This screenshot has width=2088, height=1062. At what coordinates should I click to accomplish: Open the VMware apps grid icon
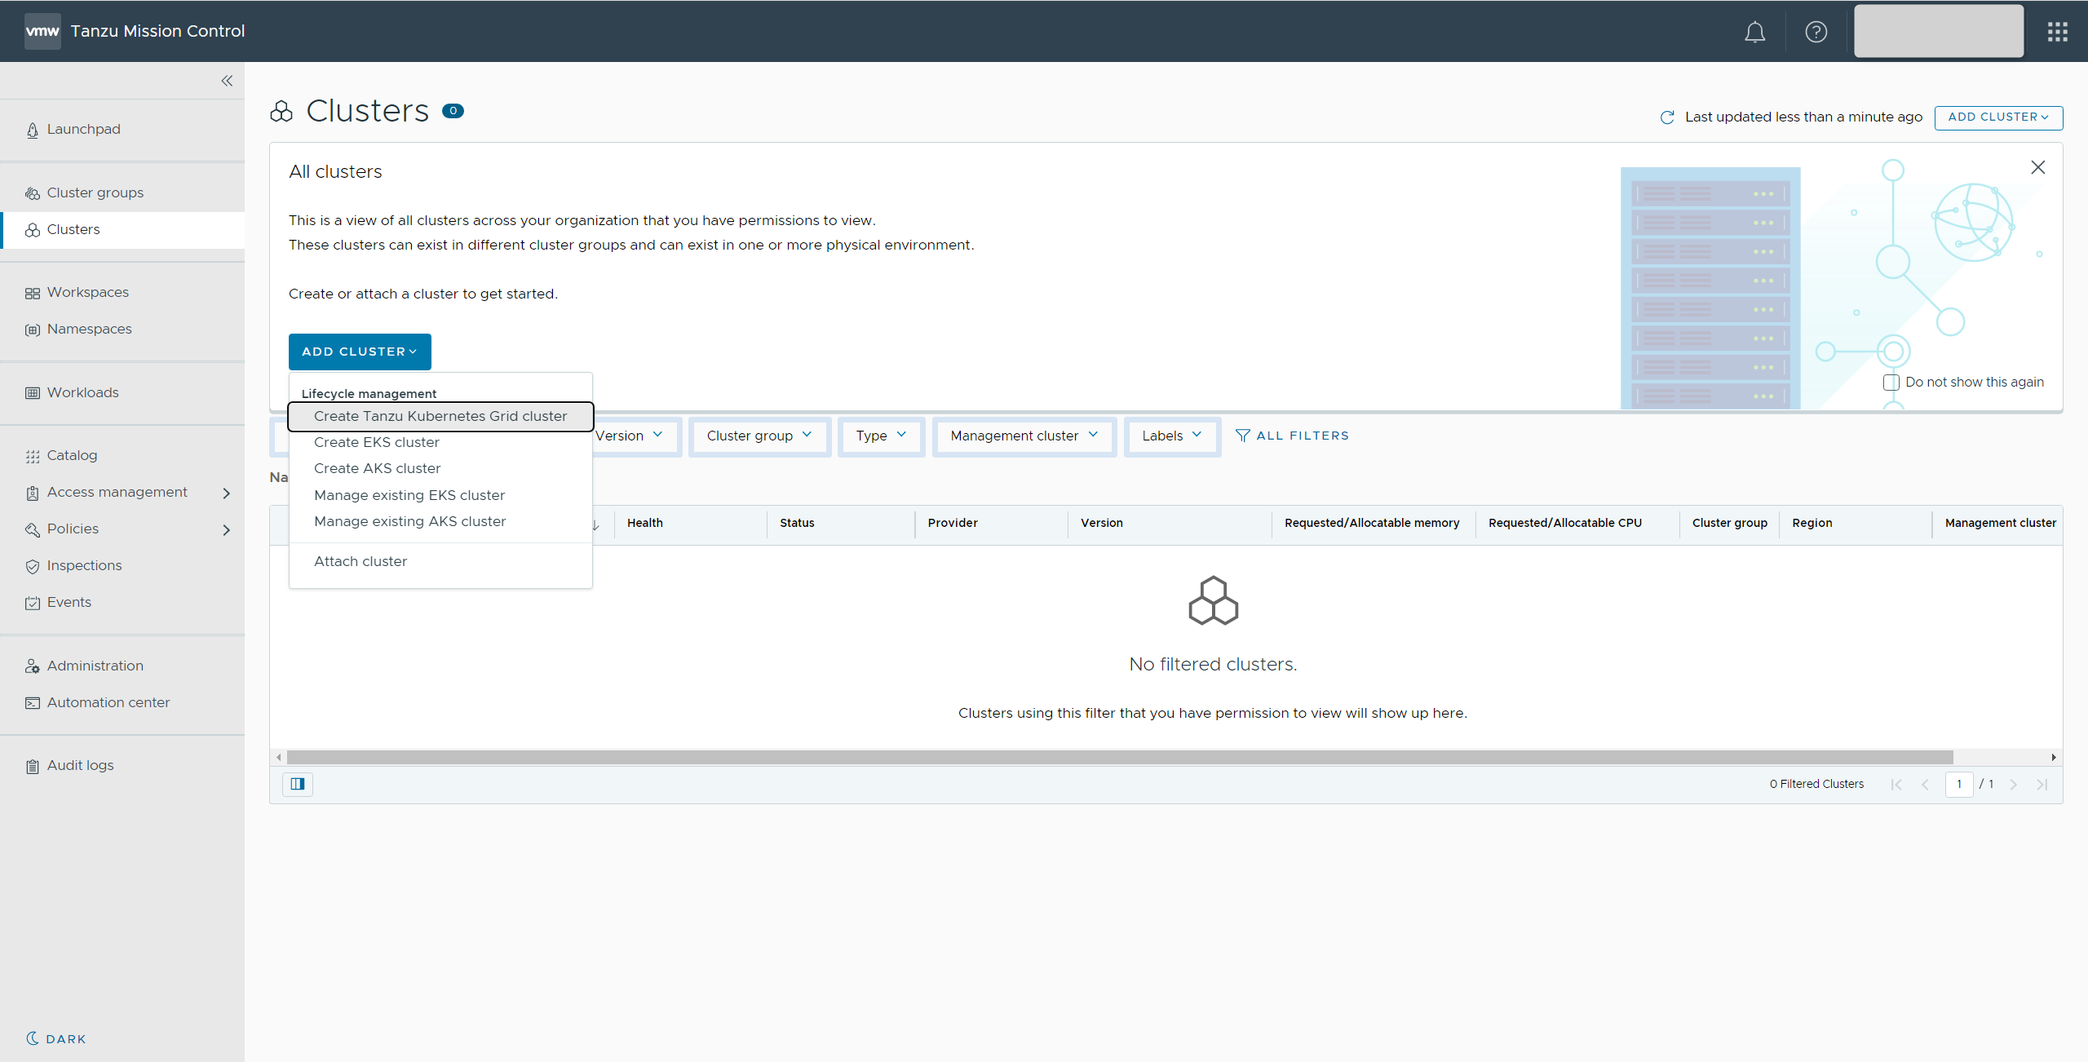tap(2057, 32)
